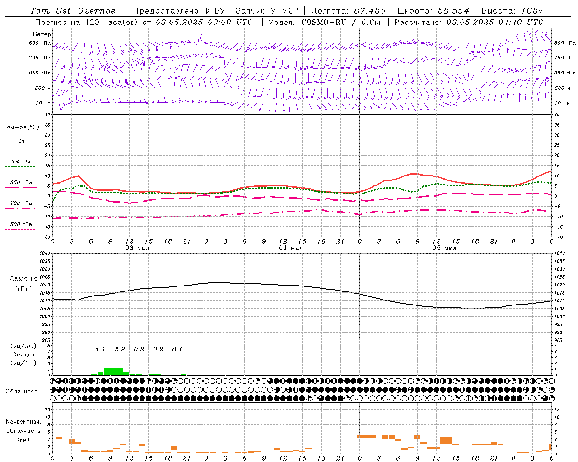Viewport: 578px width, 462px height.
Task: Click the solid line sample under 2м legend
Action: 21,146
